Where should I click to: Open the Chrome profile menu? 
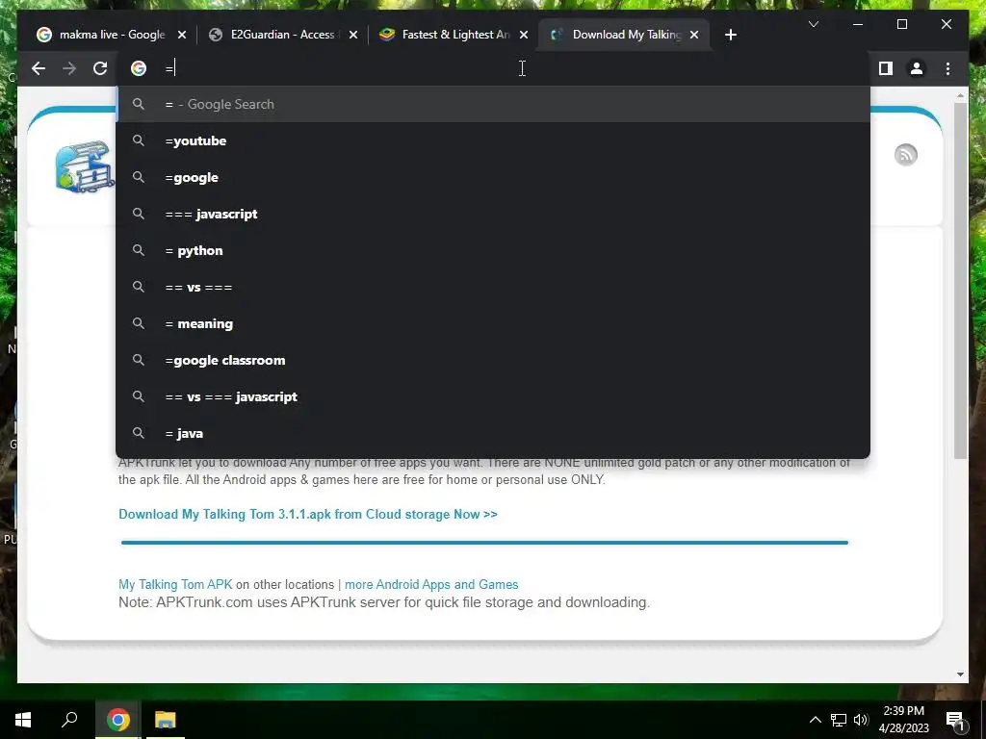pyautogui.click(x=917, y=68)
